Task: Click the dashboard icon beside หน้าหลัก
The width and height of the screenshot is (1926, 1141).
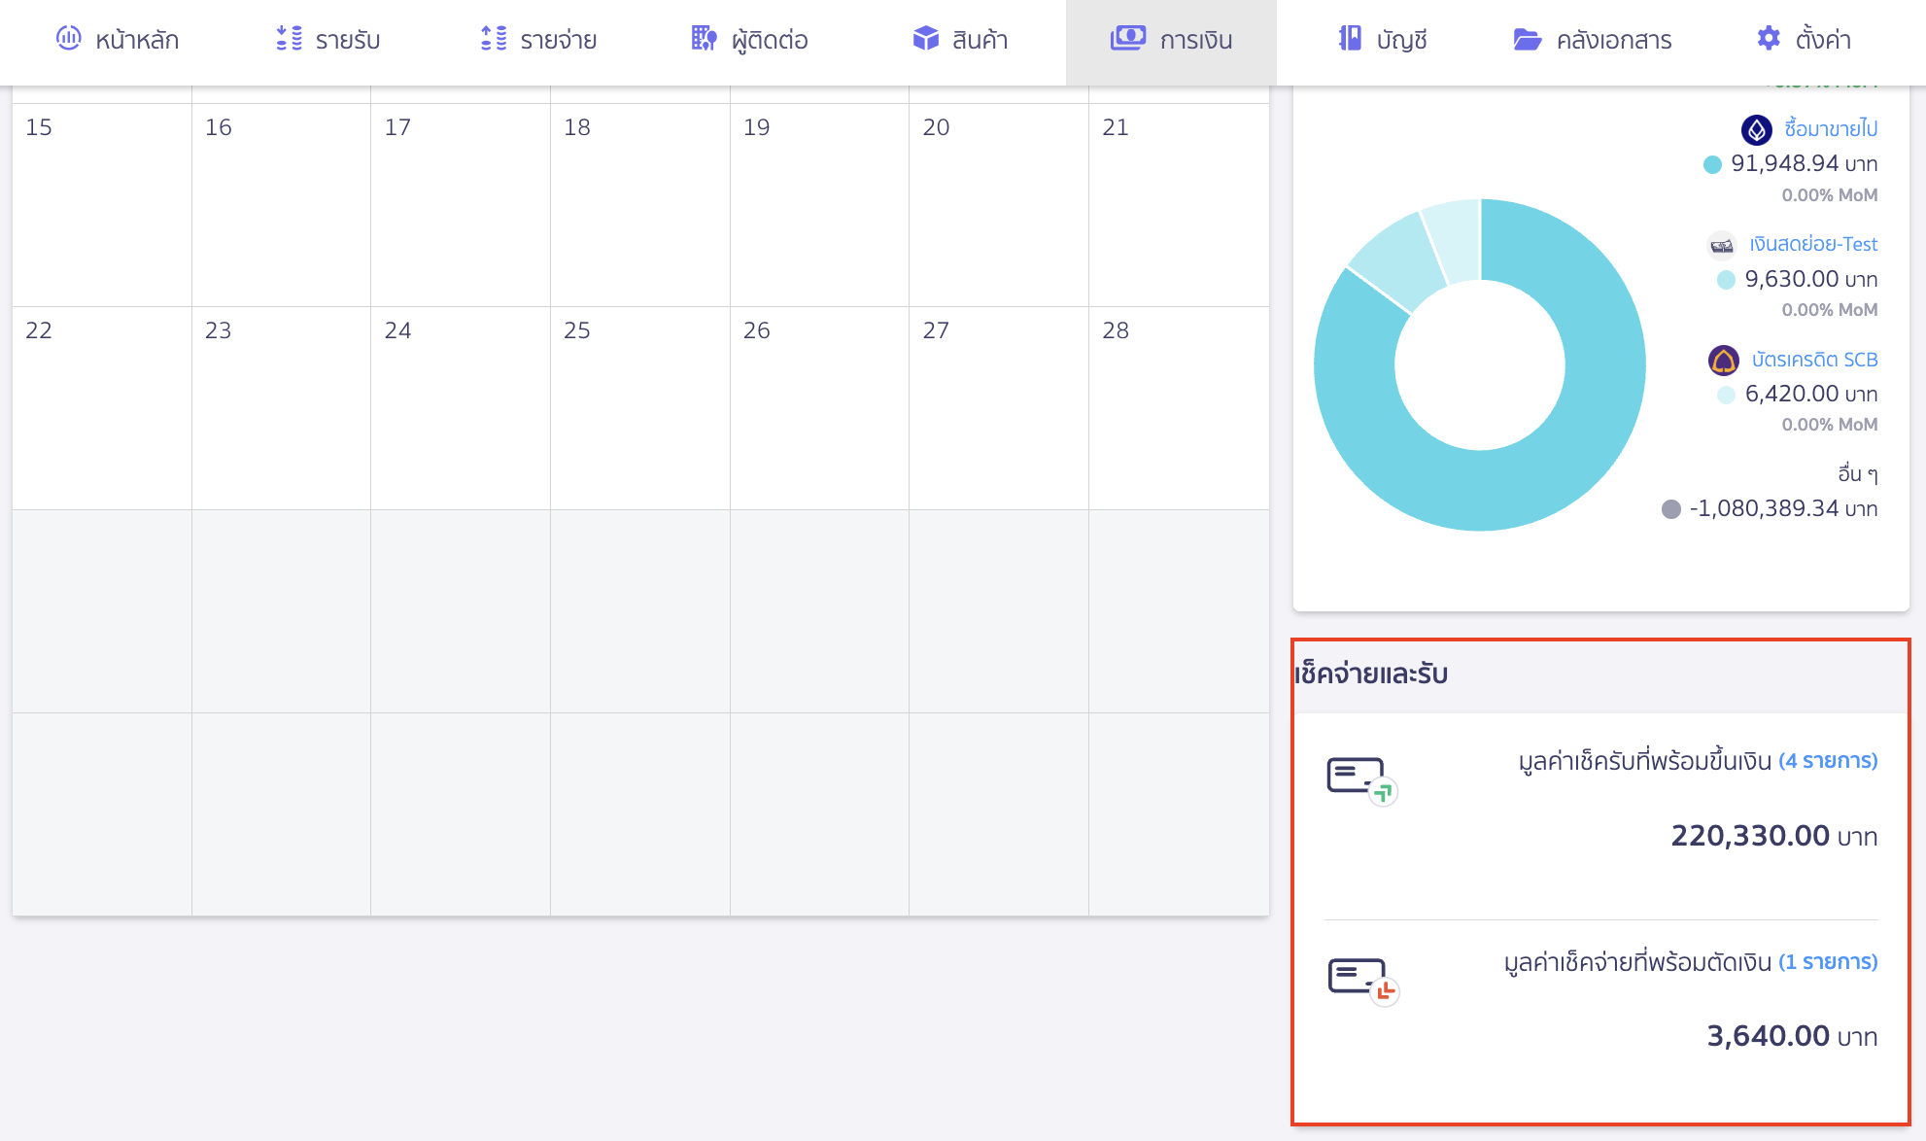Action: click(x=68, y=39)
